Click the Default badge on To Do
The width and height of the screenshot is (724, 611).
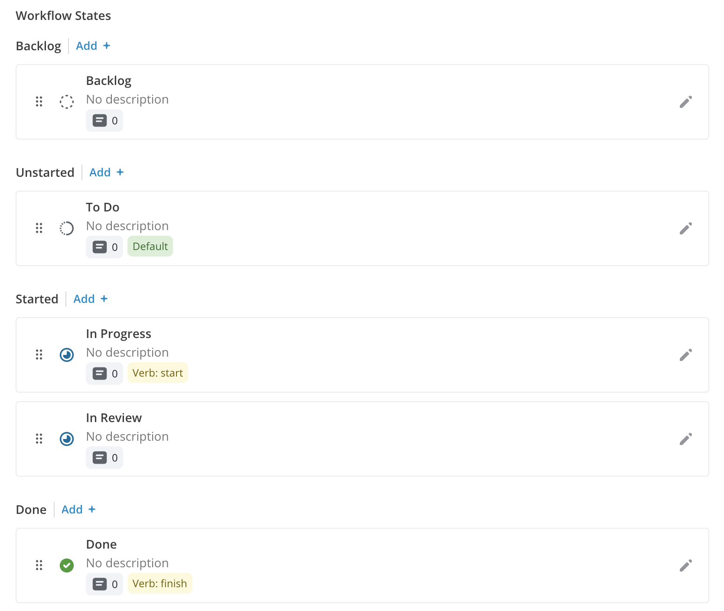[150, 246]
